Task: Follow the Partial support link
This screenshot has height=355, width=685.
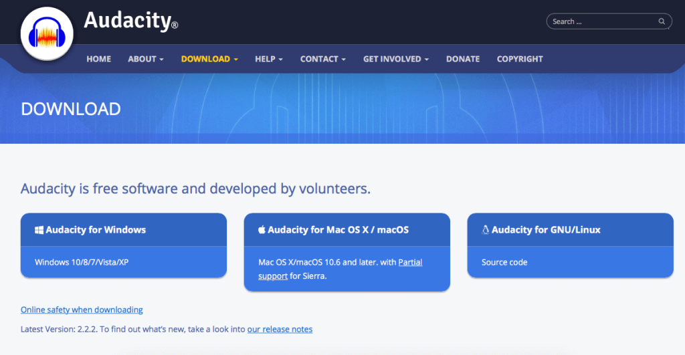Action: 340,269
